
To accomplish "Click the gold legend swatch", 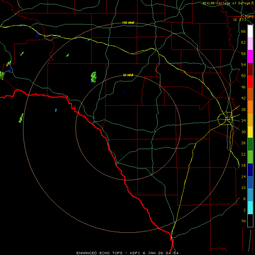I will coord(250,120).
